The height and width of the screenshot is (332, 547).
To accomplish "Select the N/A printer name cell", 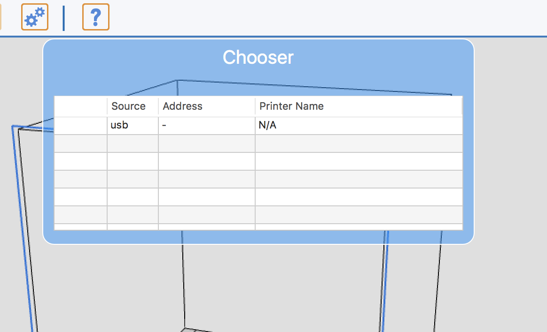I will (359, 126).
